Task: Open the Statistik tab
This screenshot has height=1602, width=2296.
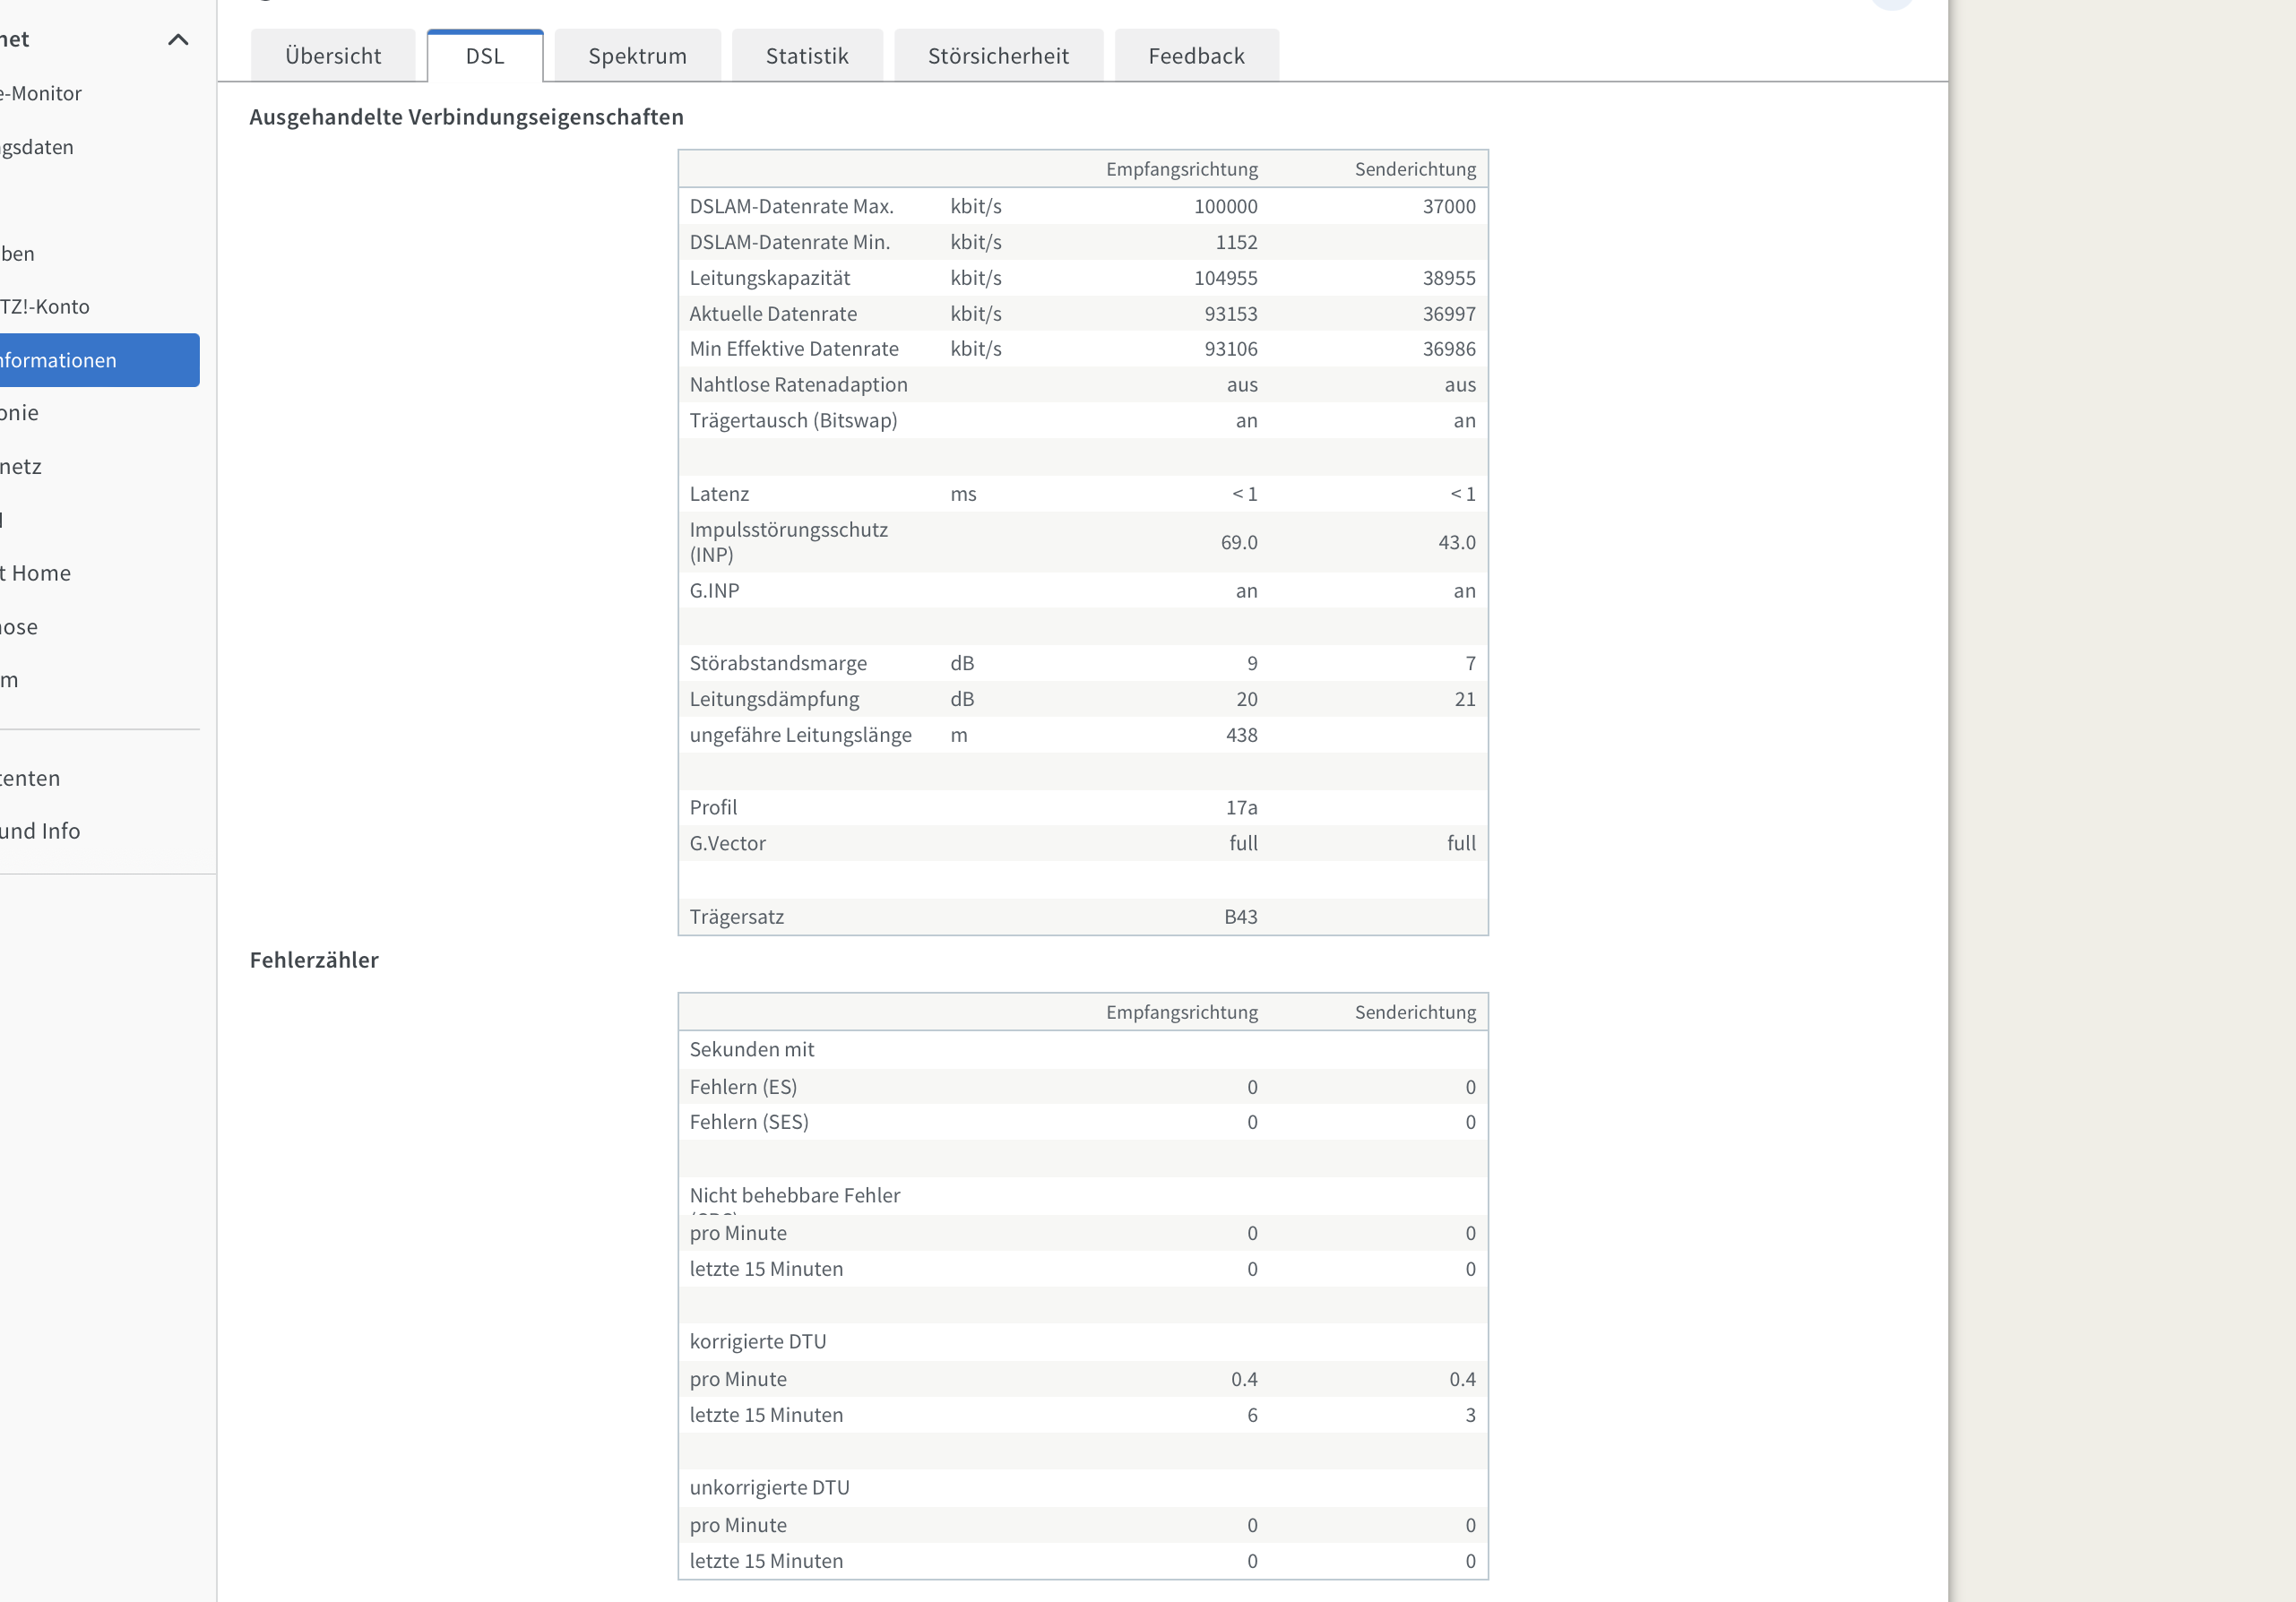Action: [x=807, y=56]
